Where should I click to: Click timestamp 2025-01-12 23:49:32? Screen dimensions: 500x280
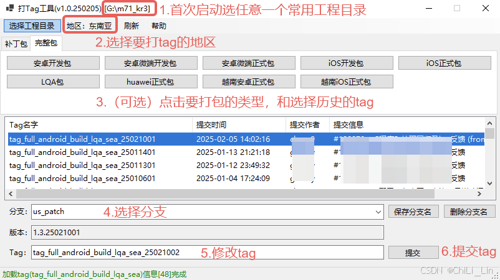pos(233,165)
